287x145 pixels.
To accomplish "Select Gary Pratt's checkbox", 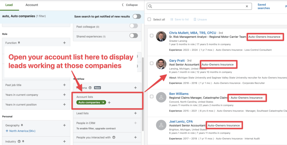I will [x=152, y=63].
